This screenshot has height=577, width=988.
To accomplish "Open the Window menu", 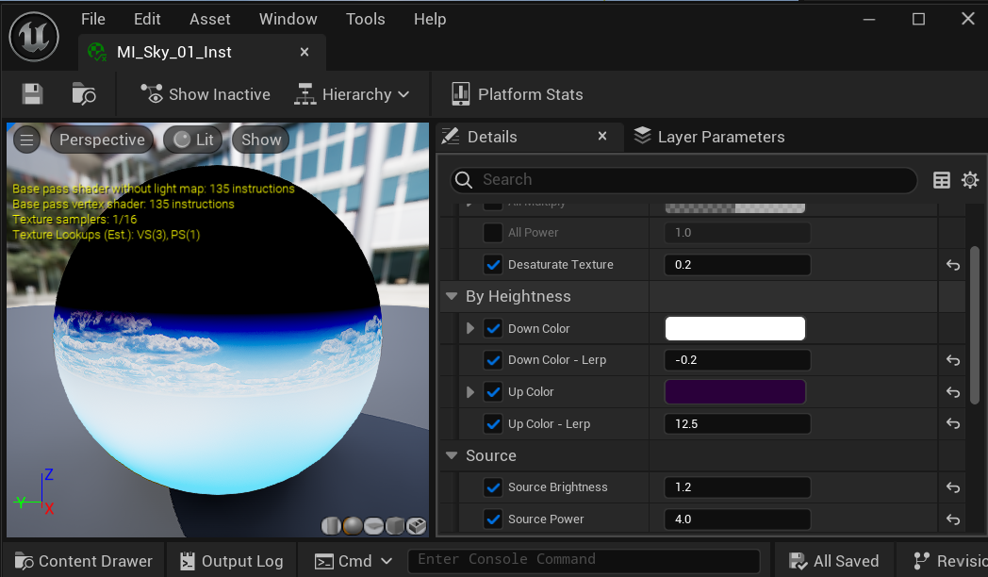I will click(288, 19).
